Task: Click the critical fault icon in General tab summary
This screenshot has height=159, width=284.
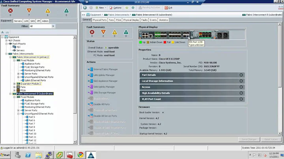Action: 92,32
